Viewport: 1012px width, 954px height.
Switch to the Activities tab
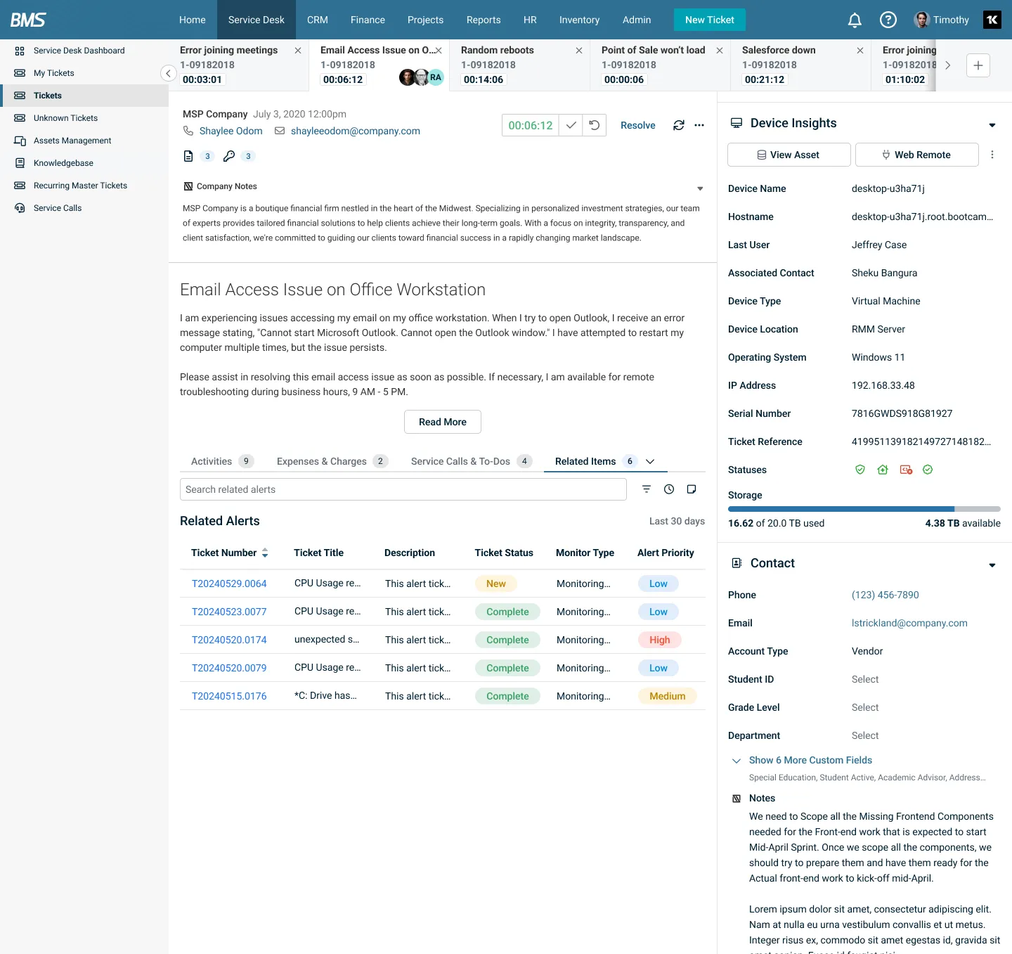(x=212, y=461)
